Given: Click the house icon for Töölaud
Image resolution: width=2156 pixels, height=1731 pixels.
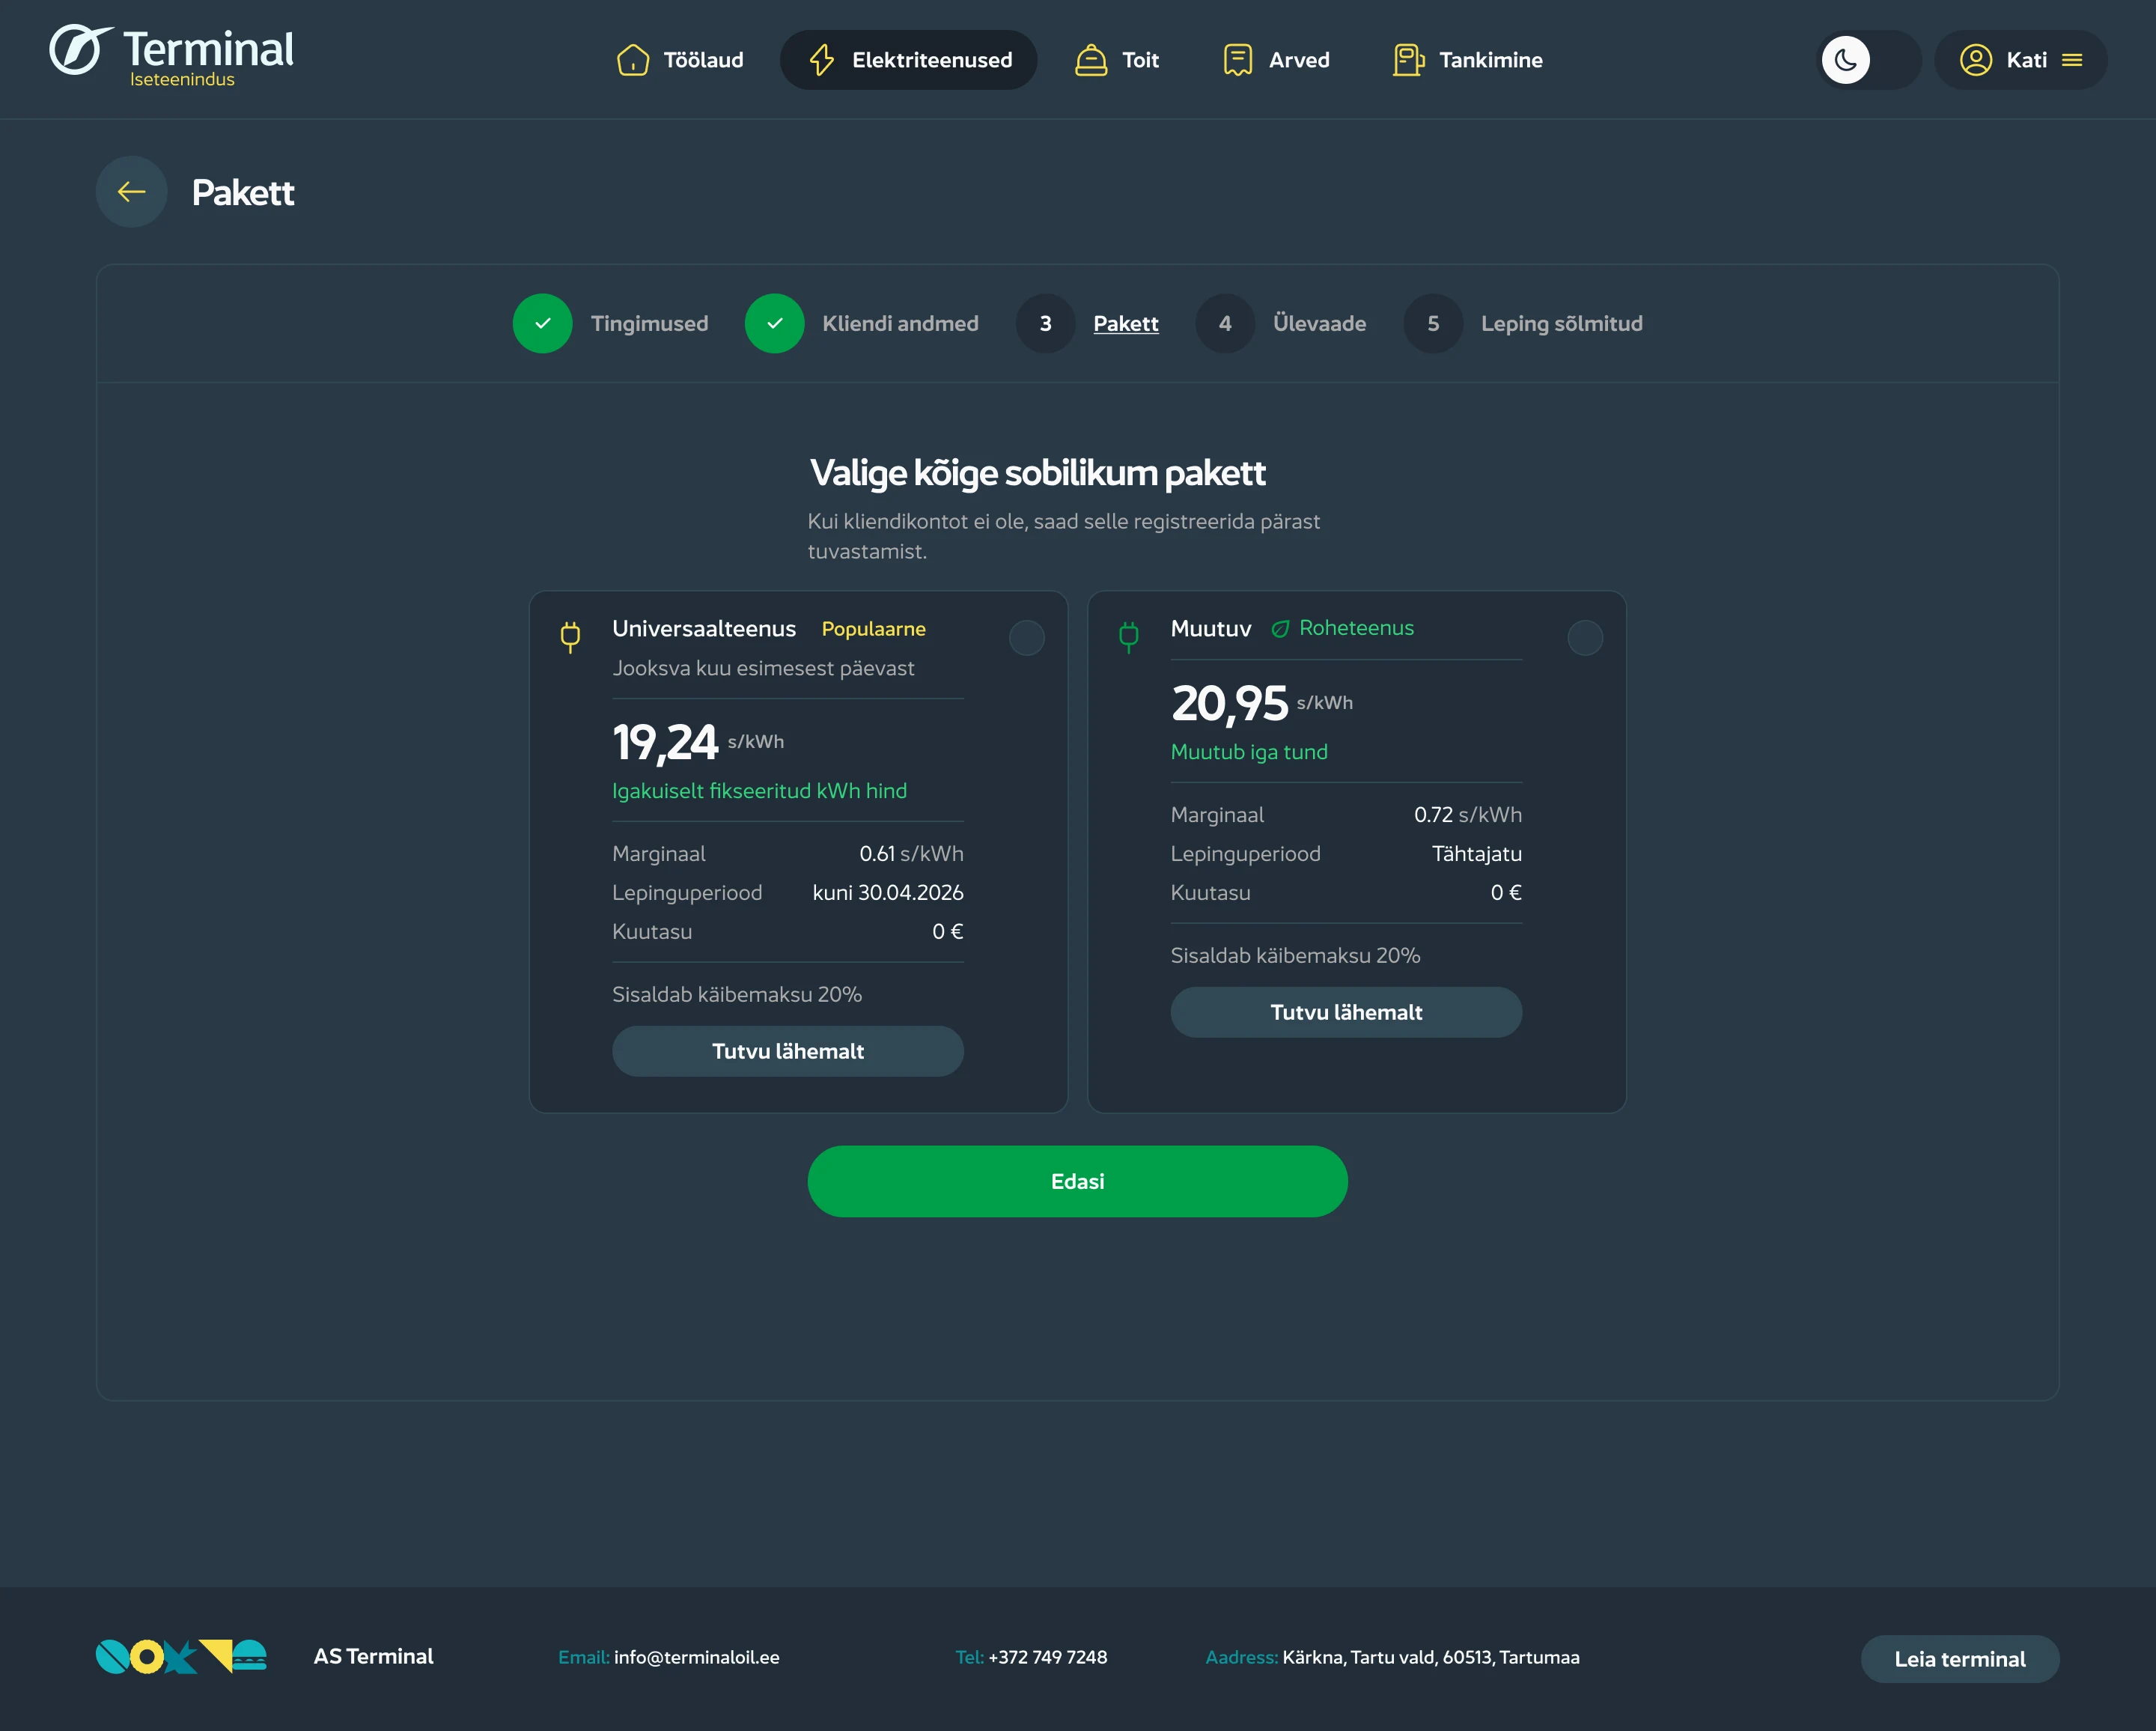Looking at the screenshot, I should 632,60.
